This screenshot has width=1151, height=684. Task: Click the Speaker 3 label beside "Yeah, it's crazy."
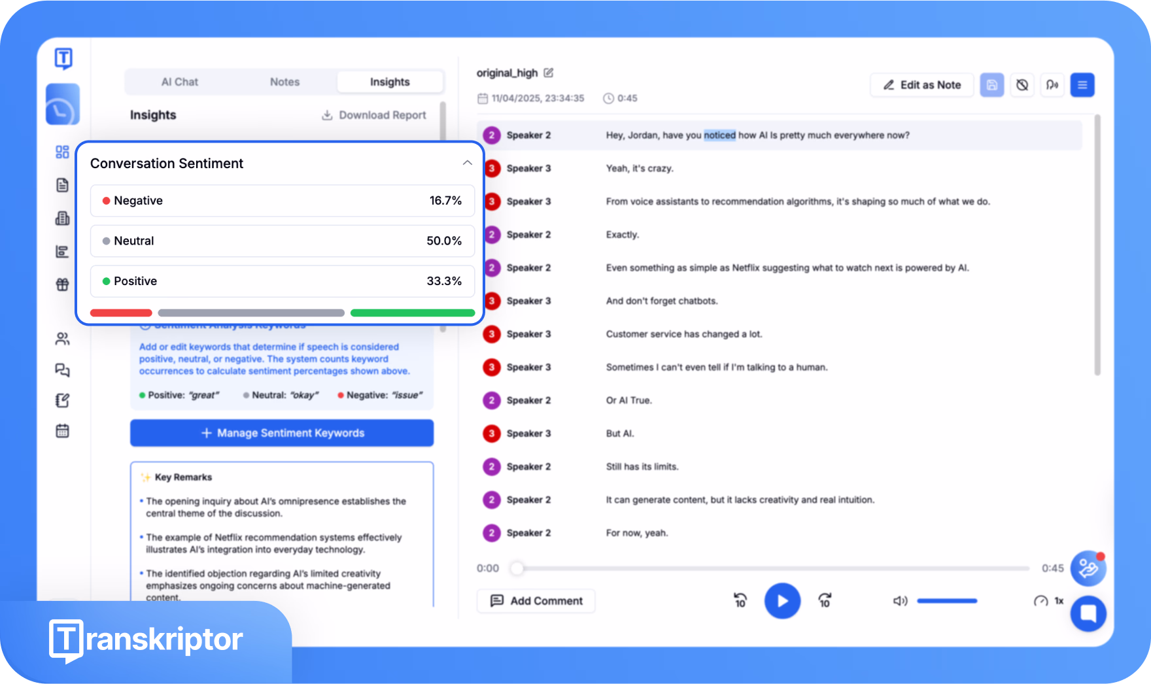coord(528,168)
